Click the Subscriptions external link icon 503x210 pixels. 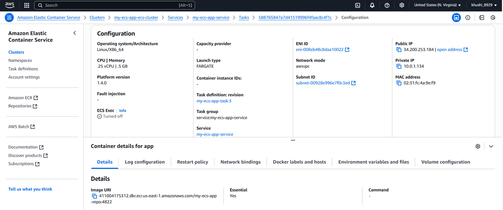coord(37,164)
